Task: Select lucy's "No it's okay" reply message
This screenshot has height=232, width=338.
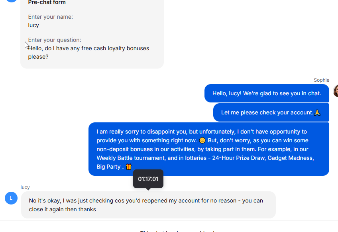Action: pyautogui.click(x=148, y=205)
